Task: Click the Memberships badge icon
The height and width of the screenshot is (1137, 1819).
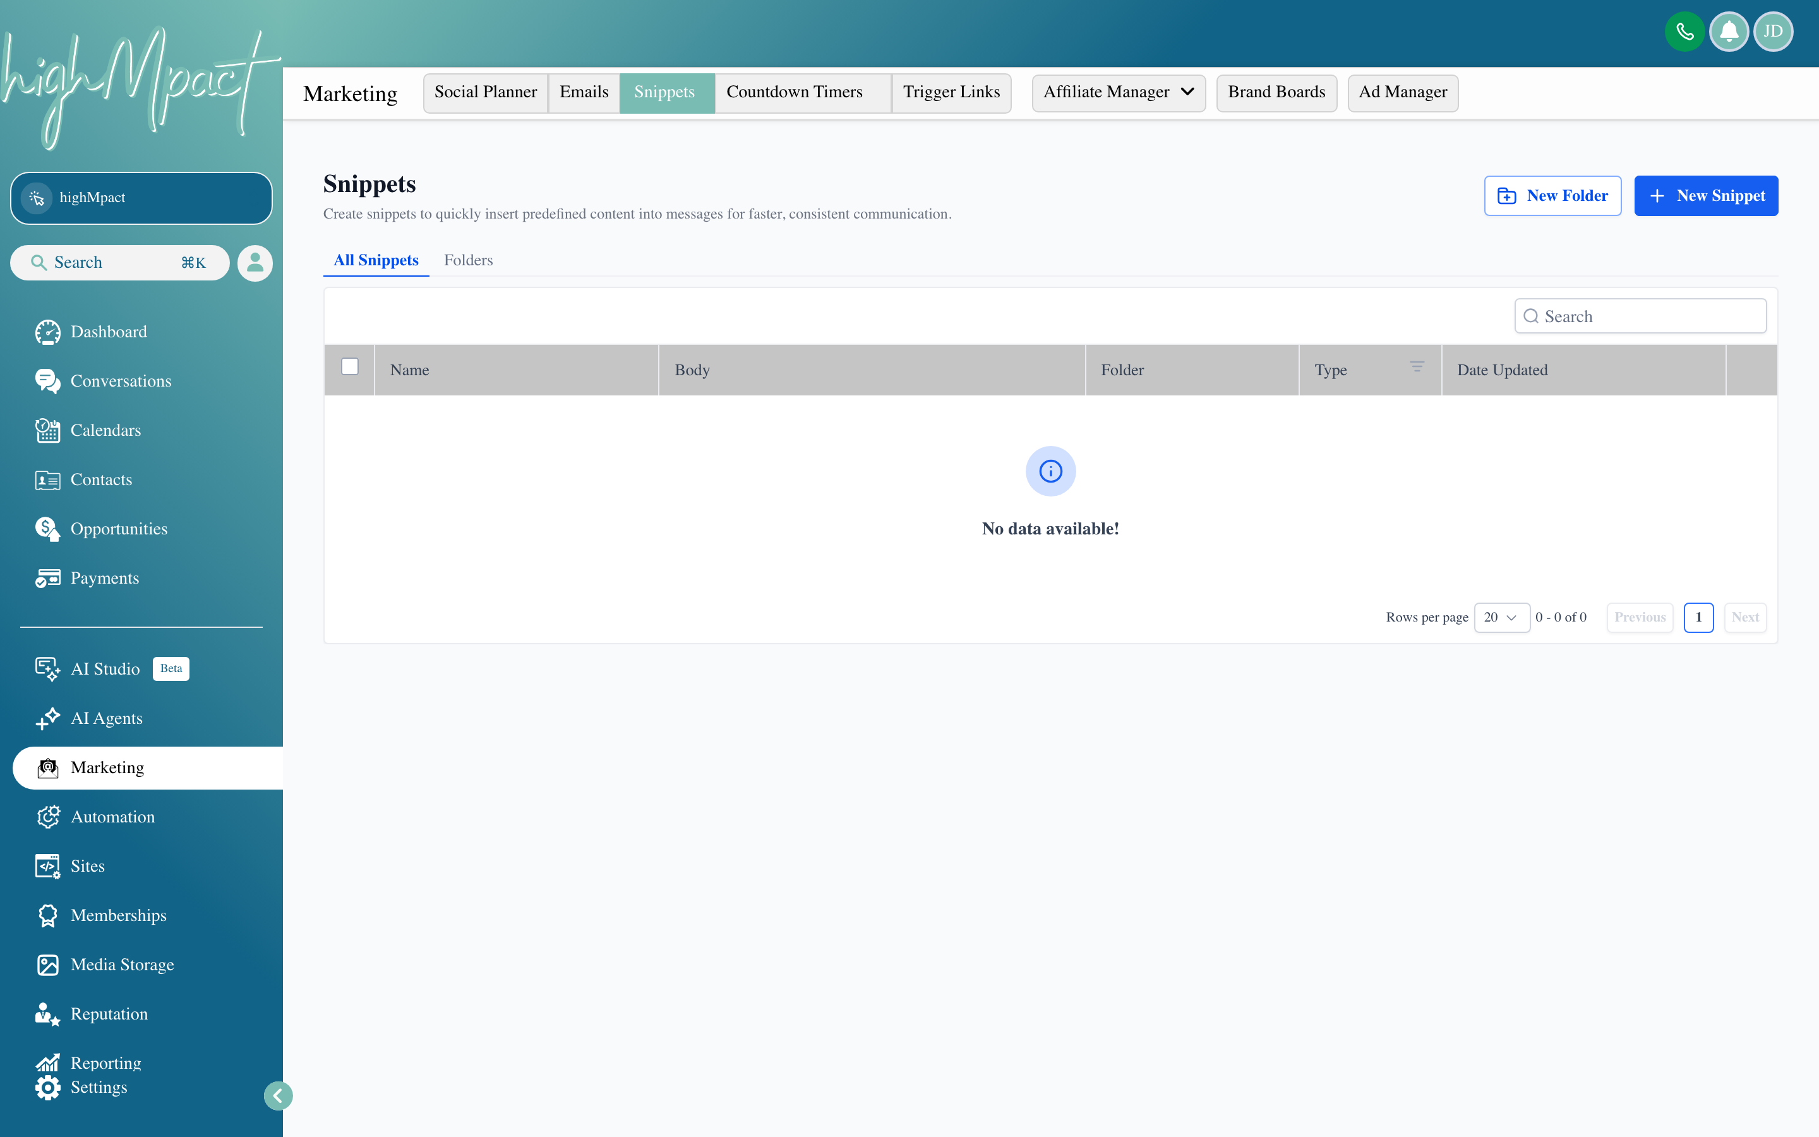Action: tap(47, 915)
